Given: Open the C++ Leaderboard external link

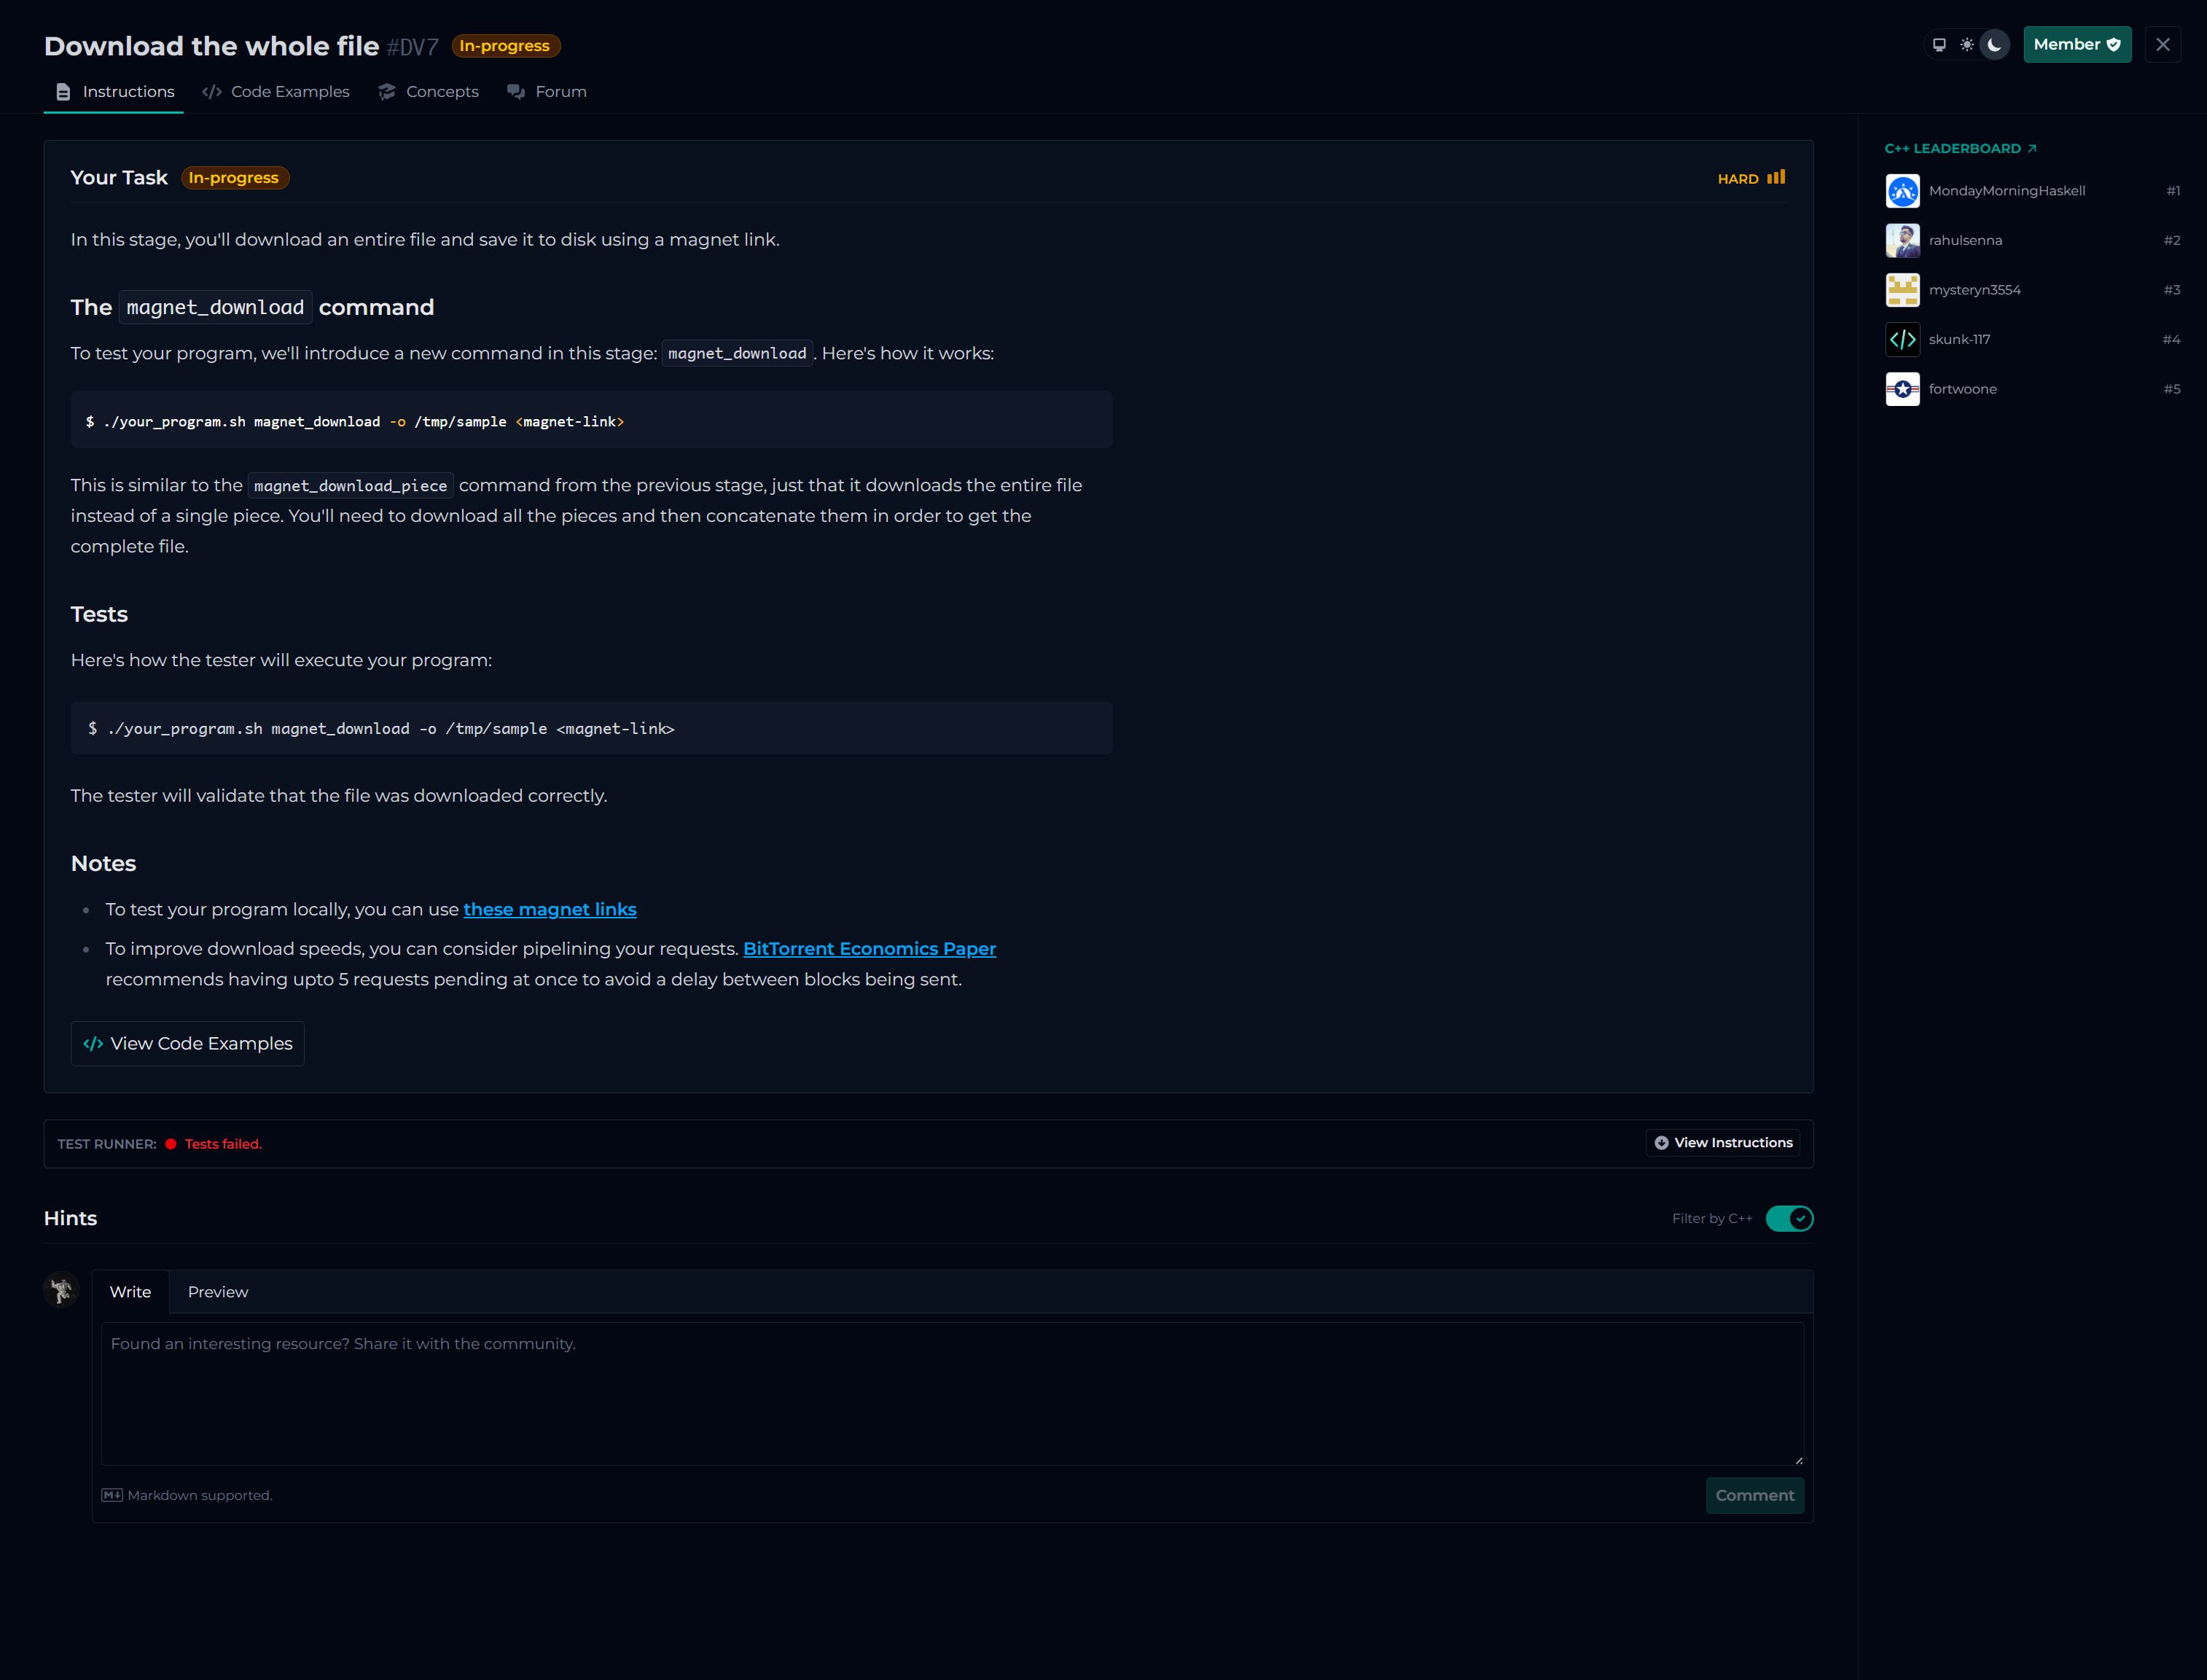Looking at the screenshot, I should coord(1960,149).
